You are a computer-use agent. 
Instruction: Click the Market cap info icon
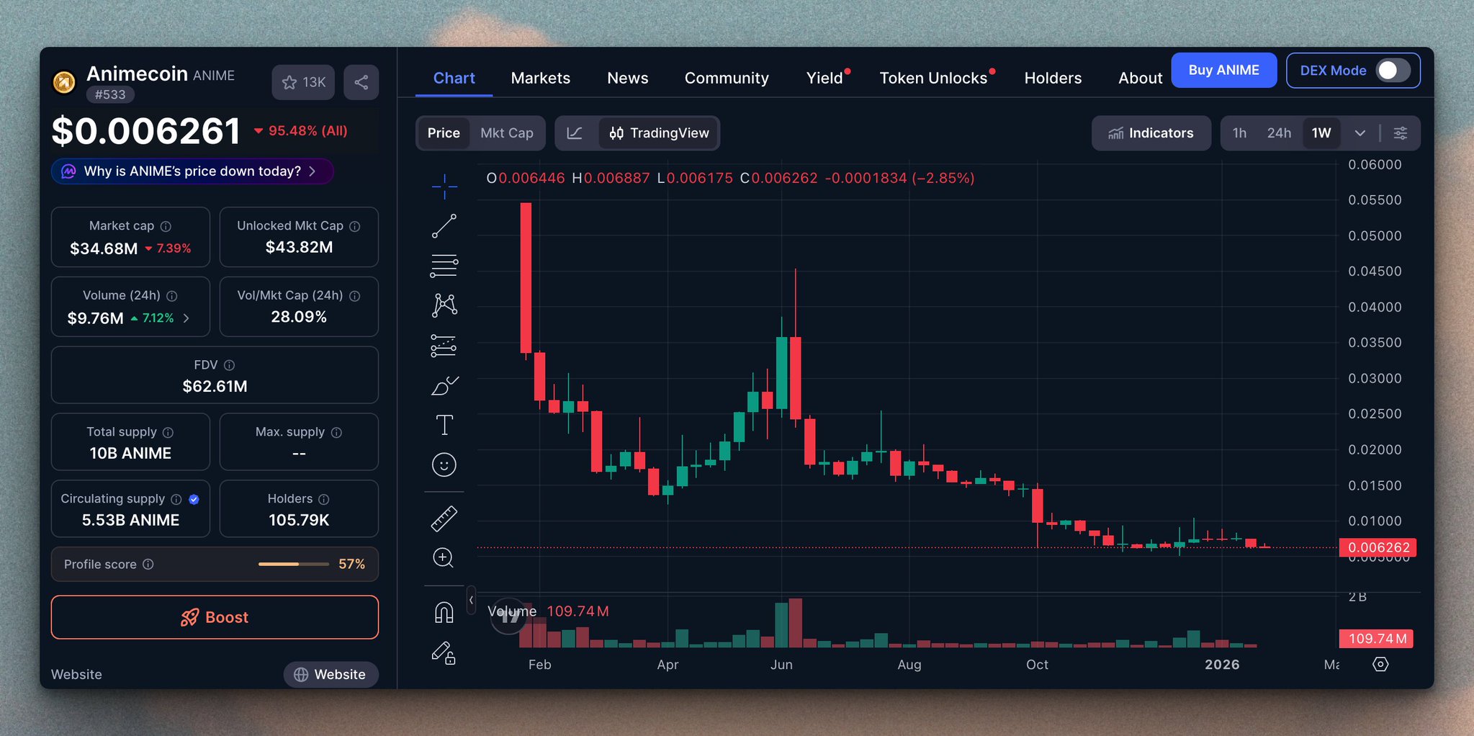pos(166,226)
